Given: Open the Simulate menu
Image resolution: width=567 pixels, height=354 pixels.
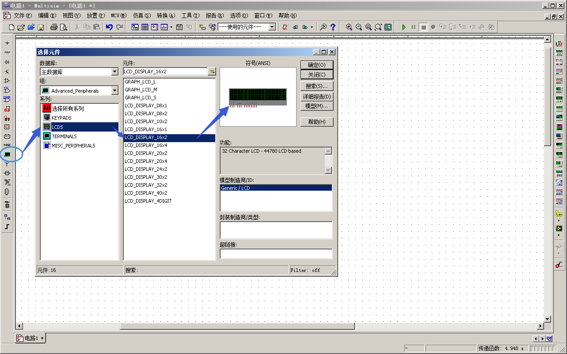Looking at the screenshot, I should point(142,15).
